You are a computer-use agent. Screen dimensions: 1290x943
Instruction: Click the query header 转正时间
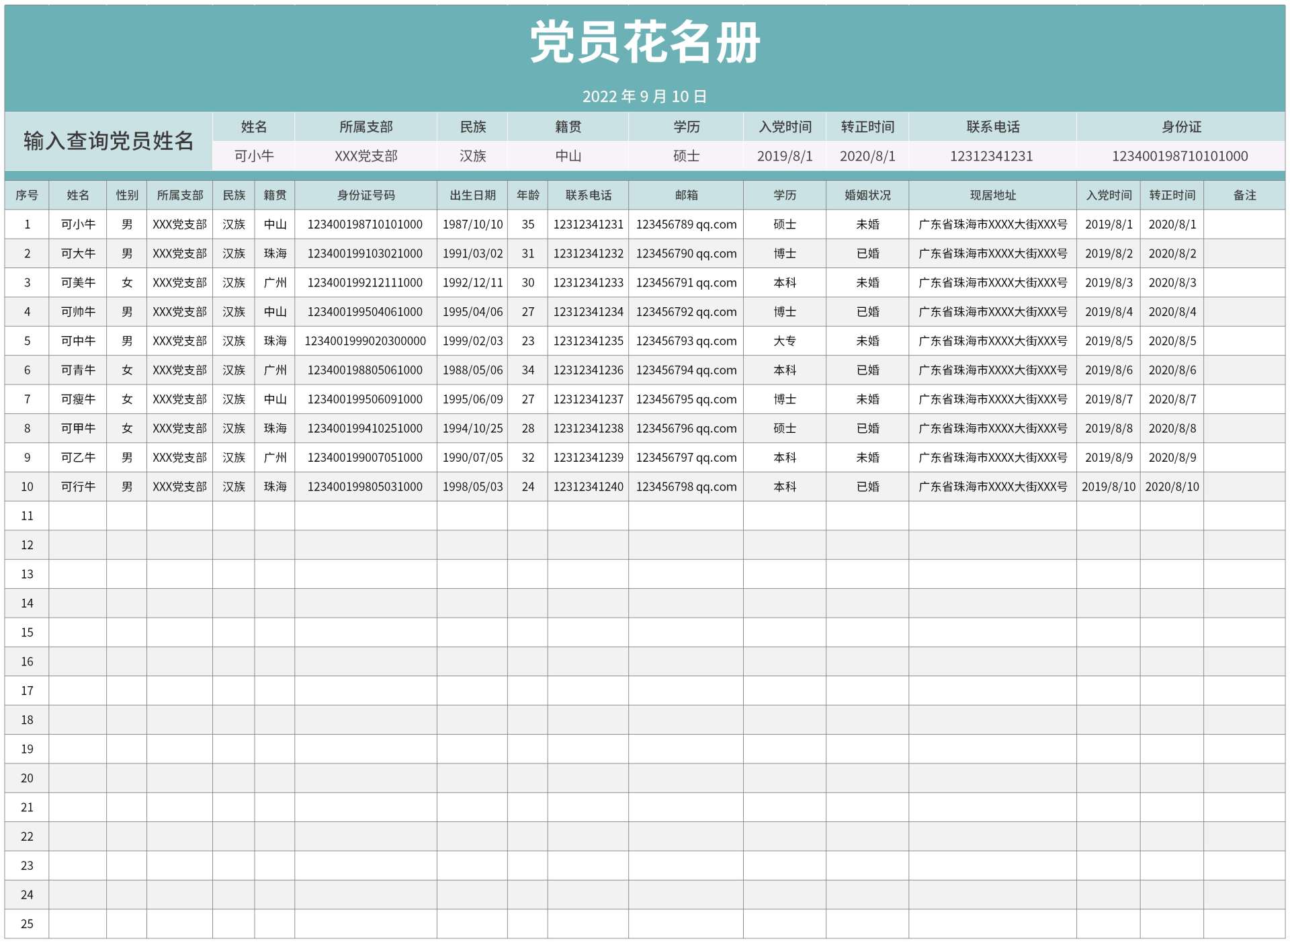pos(867,126)
